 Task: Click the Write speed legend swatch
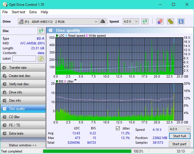87,36
